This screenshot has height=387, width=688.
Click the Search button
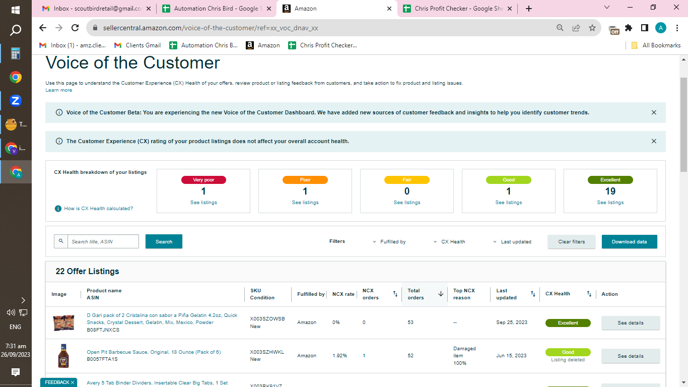click(x=164, y=241)
